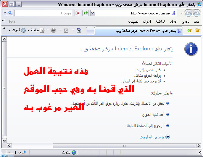This screenshot has height=157, width=203.
Task: Click the horizontal scrollbar left arrow
Action: 9,146
